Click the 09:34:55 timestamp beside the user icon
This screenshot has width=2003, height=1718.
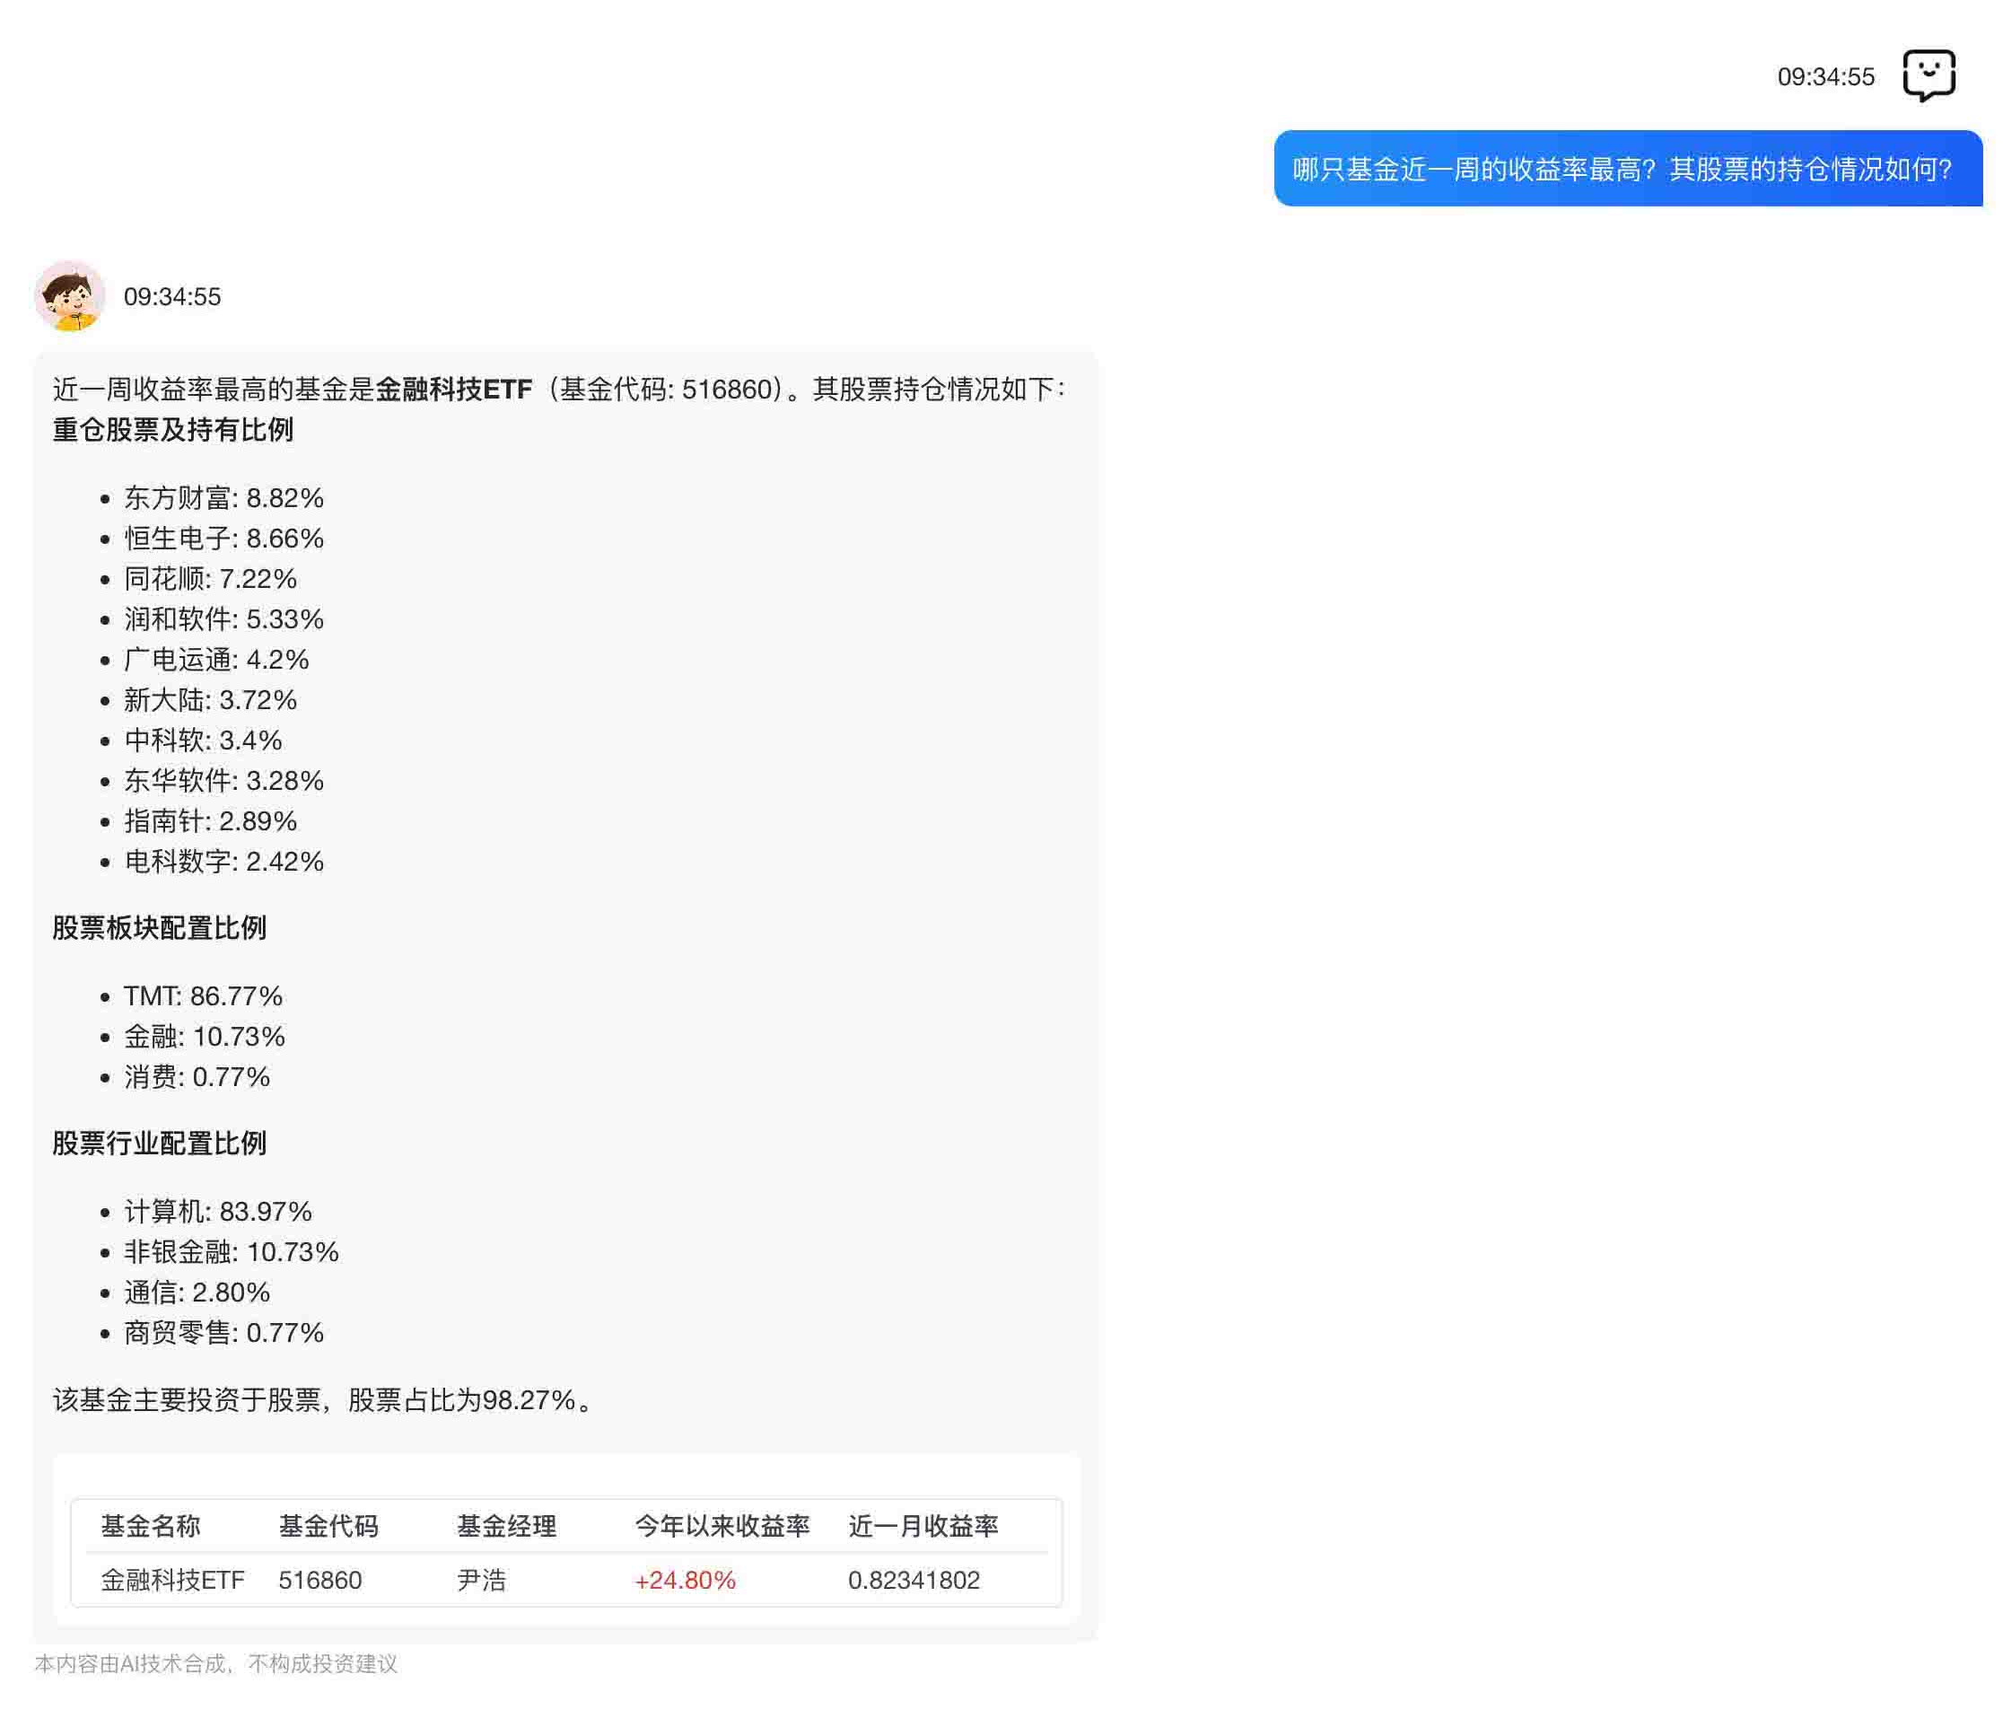1825,76
